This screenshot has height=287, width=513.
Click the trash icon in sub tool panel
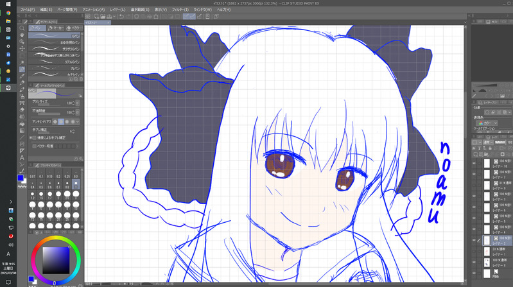(x=81, y=79)
